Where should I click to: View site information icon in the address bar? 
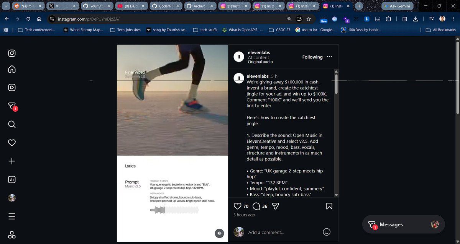(x=52, y=19)
